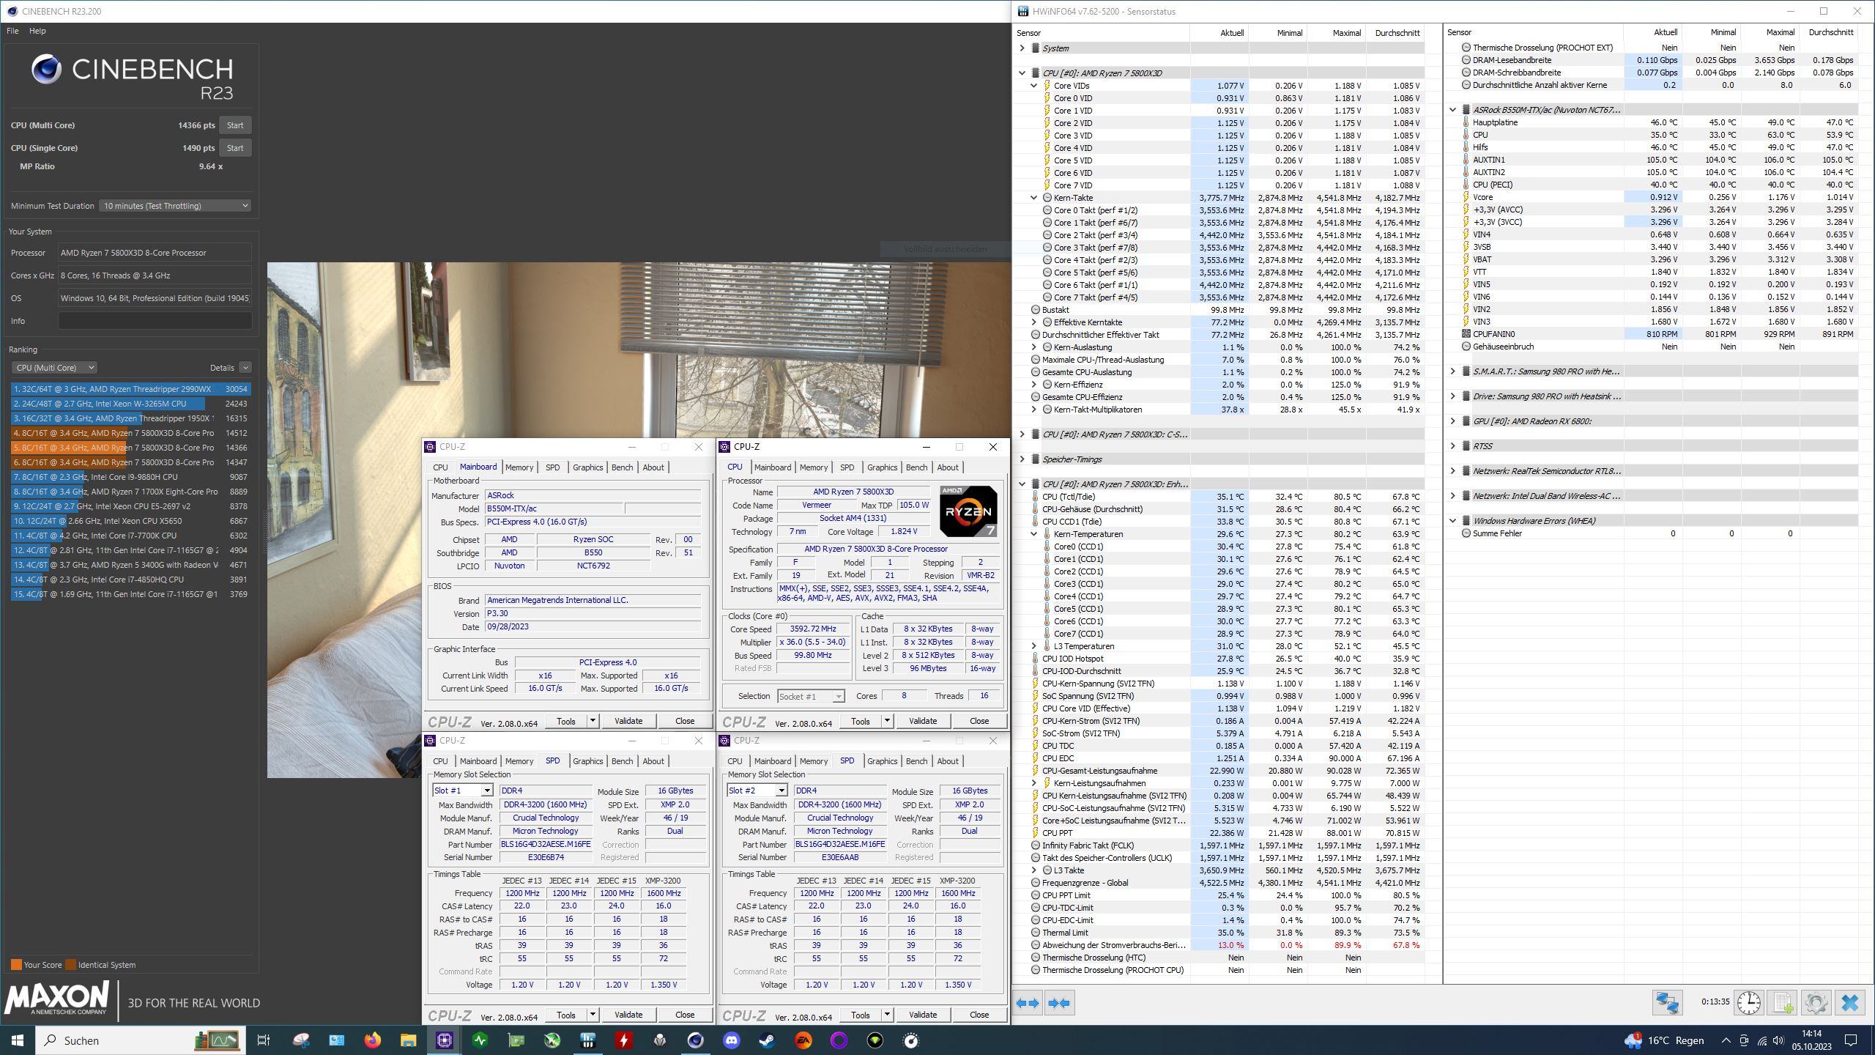
Task: Click Validate in CPU-Z processor window
Action: point(922,721)
